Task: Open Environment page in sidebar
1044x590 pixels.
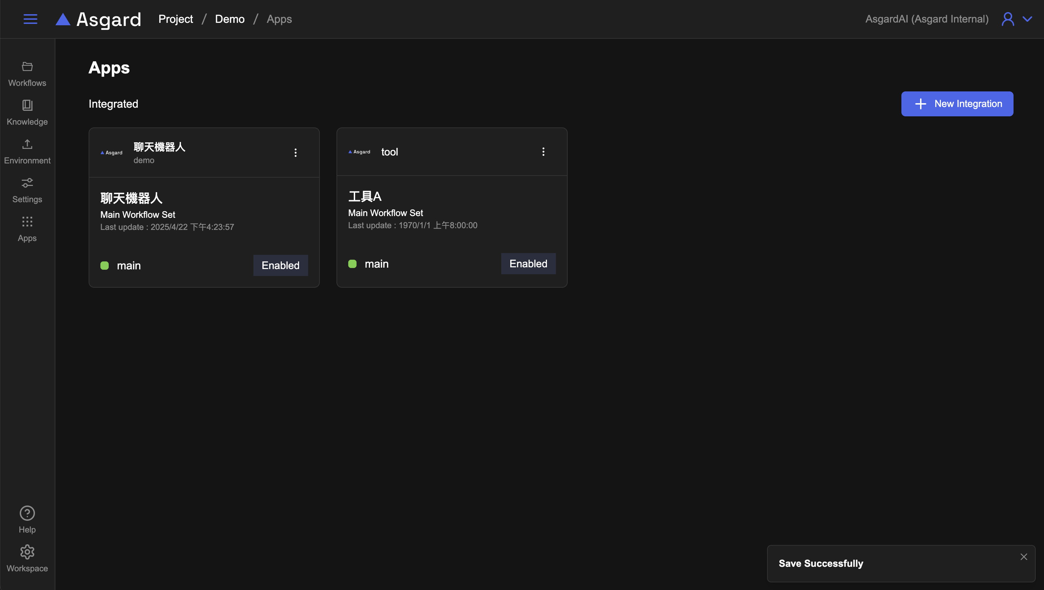Action: (x=27, y=152)
